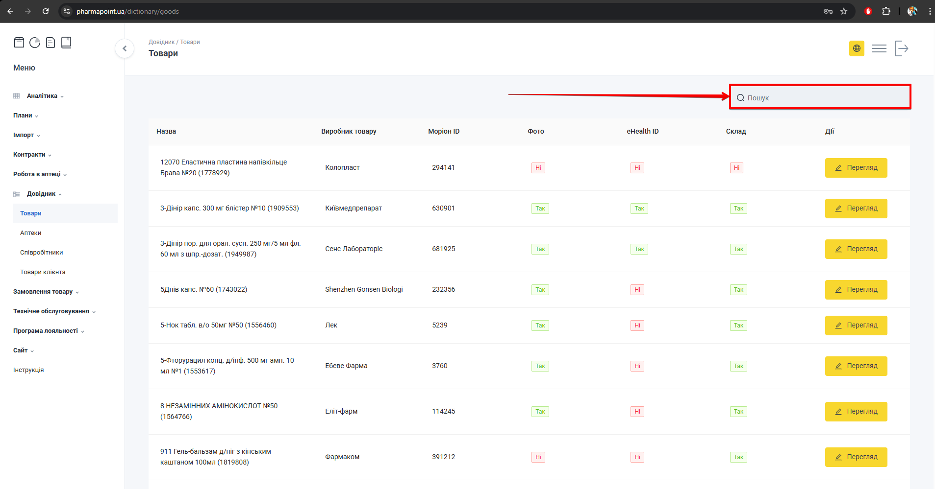Image resolution: width=935 pixels, height=489 pixels.
Task: Open the Аптеки submenu item
Action: coord(31,233)
